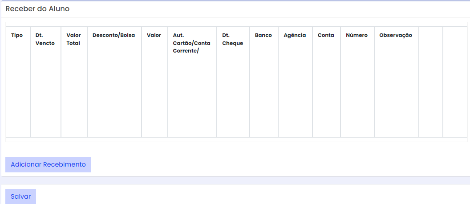Viewport: 470px width, 204px height.
Task: Click the Receber do Aluno section title
Action: click(x=37, y=9)
